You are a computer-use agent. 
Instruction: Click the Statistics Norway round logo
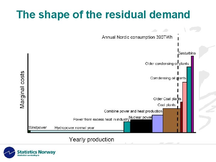(9, 152)
